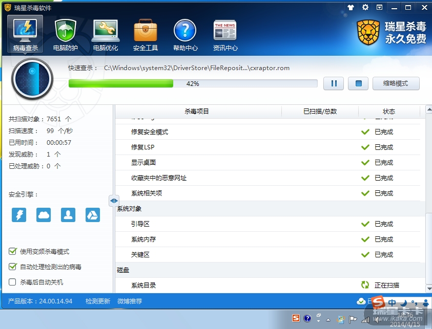Click the triangle security engine icon
The height and width of the screenshot is (329, 432).
click(93, 215)
